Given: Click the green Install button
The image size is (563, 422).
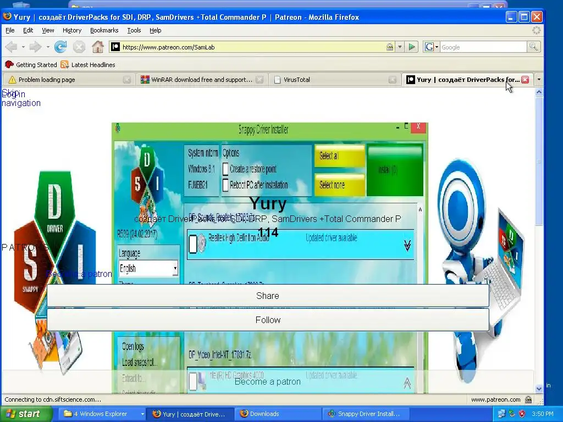Looking at the screenshot, I should 395,170.
